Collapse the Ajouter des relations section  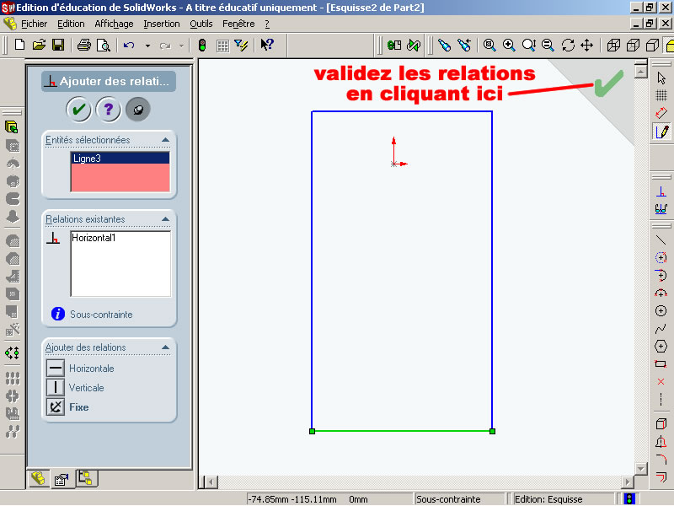click(x=165, y=347)
